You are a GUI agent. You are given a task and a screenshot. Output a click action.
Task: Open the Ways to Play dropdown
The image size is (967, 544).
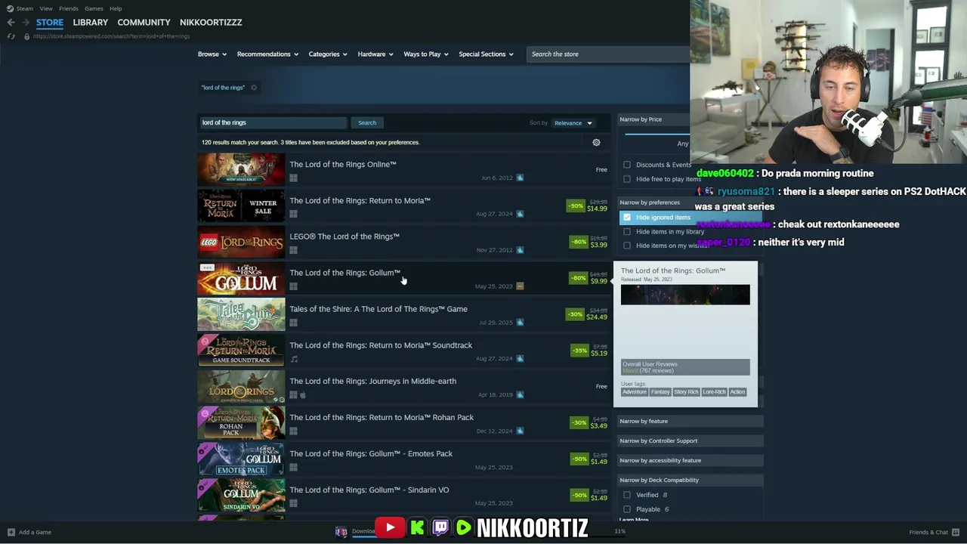[426, 54]
